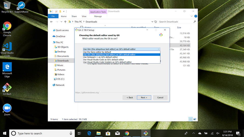Open Task View on the taskbar
This screenshot has height=137, width=244.
tap(79, 133)
